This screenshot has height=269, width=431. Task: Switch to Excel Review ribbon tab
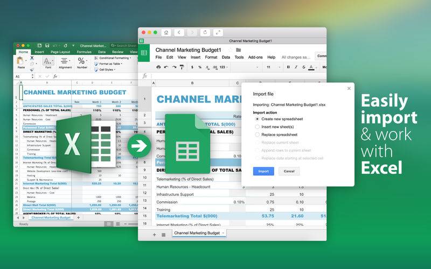[x=117, y=52]
